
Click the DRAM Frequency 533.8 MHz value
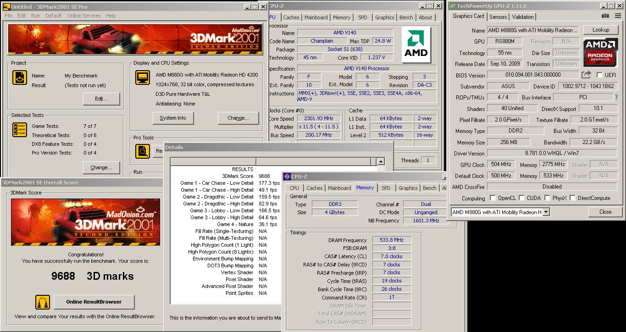pos(392,240)
